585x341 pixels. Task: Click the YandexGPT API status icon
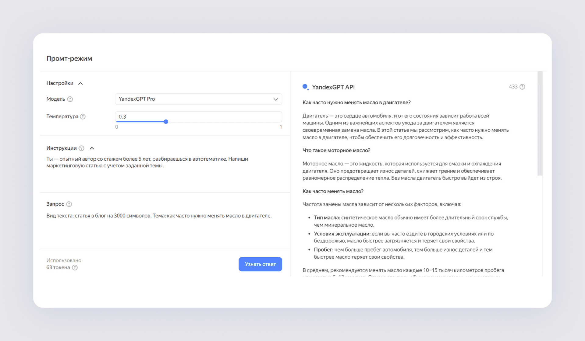pyautogui.click(x=304, y=86)
